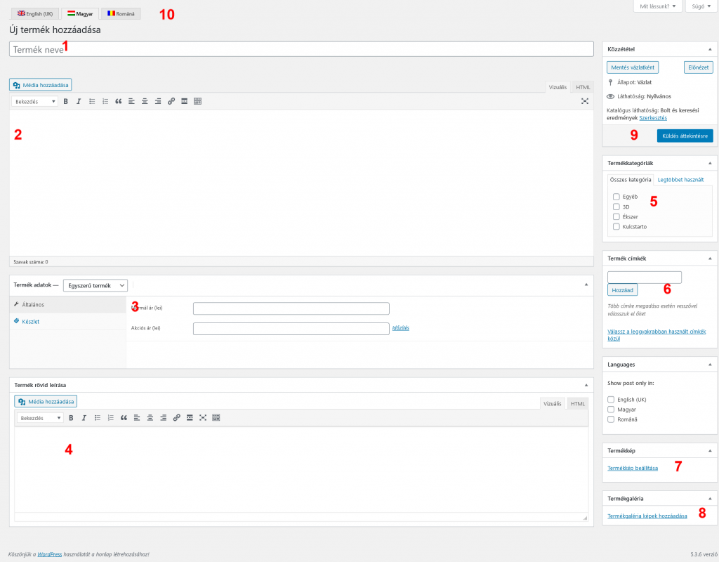Switch to HTML tab in main editor
719x562 pixels.
583,87
